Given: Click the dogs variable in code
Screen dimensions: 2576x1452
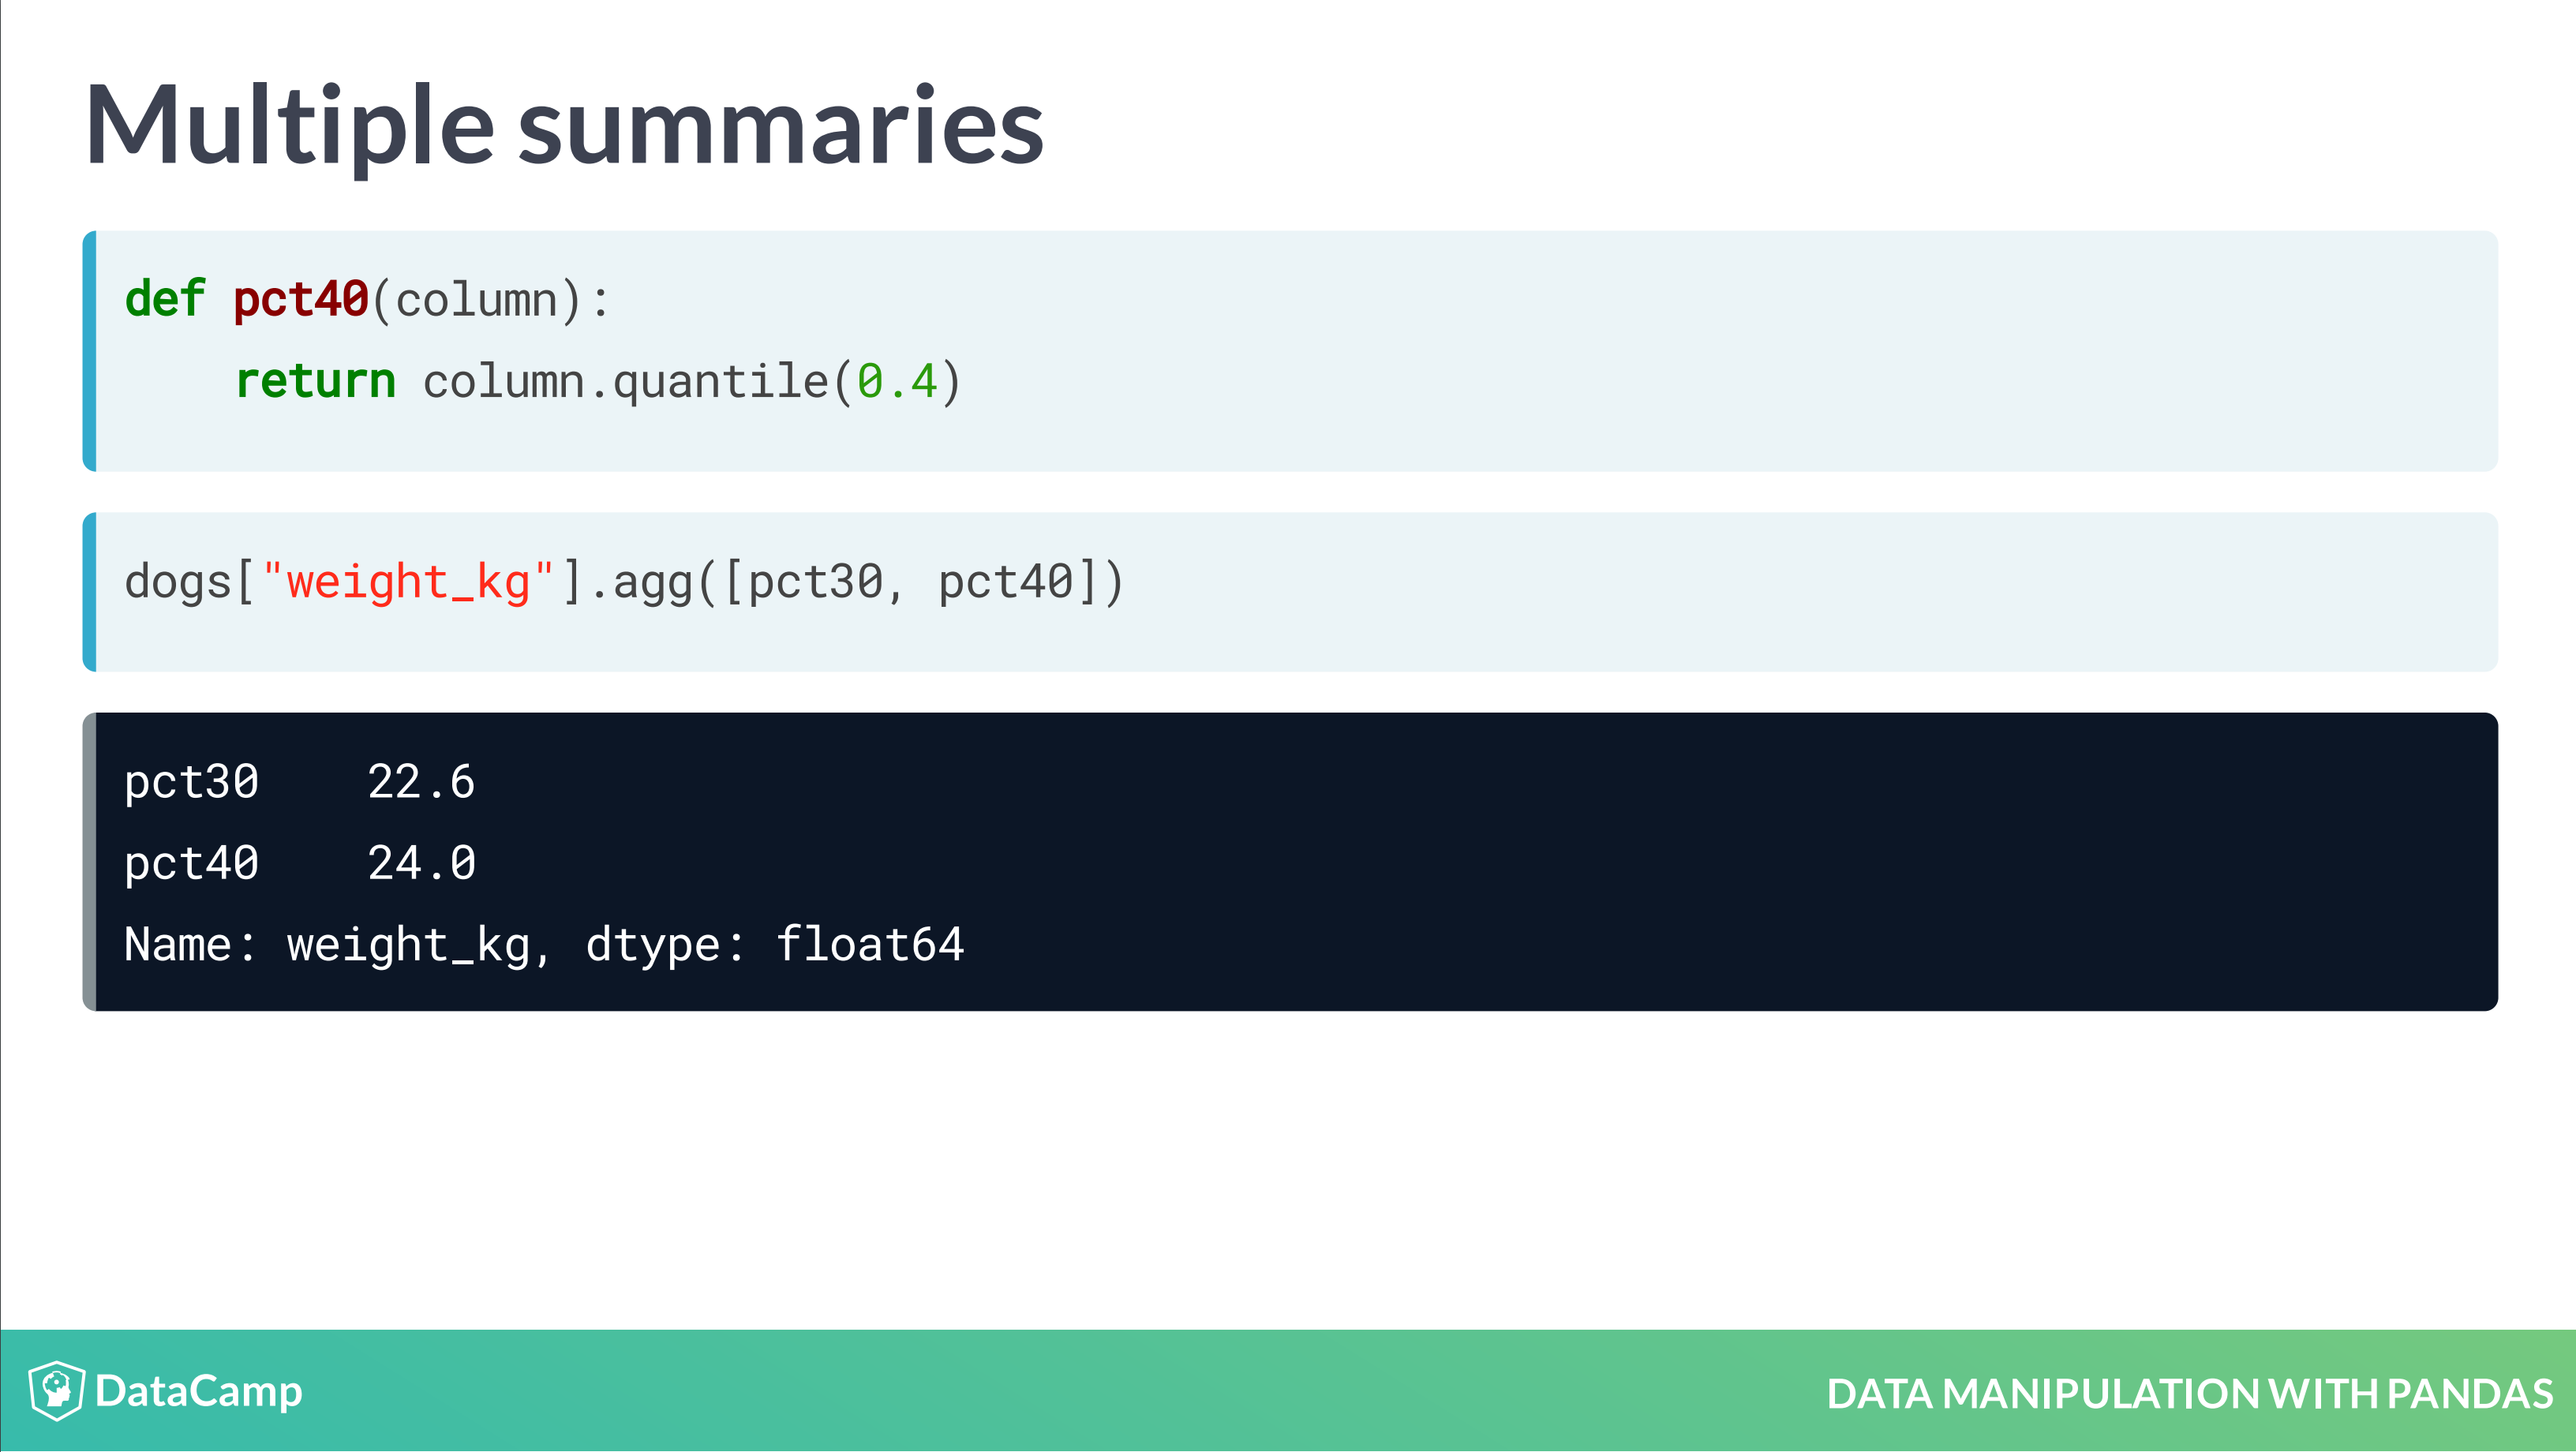Looking at the screenshot, I should 178,582.
